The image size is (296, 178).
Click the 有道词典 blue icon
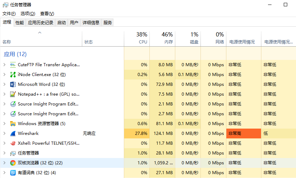(x=13, y=173)
